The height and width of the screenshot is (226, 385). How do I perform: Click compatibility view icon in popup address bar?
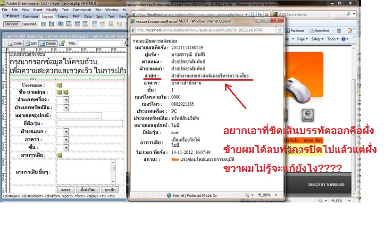[279, 30]
